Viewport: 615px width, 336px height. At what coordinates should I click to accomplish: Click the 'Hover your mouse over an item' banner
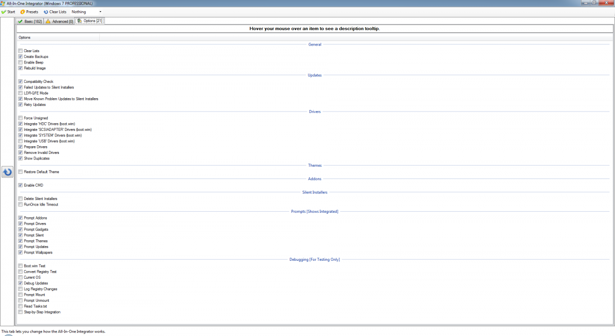click(315, 29)
